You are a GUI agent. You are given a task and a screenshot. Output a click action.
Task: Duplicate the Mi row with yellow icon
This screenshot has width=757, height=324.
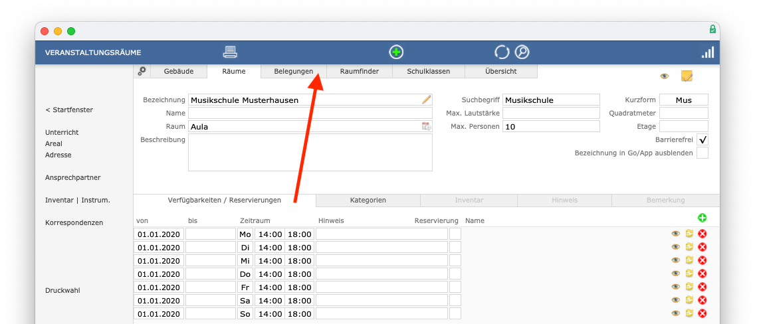(x=689, y=260)
